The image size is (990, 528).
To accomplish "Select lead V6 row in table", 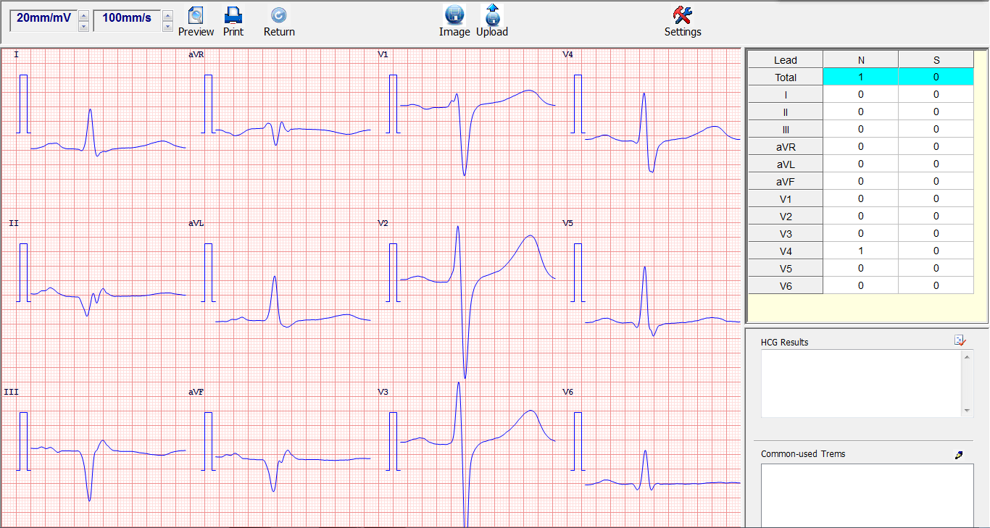I will 861,286.
